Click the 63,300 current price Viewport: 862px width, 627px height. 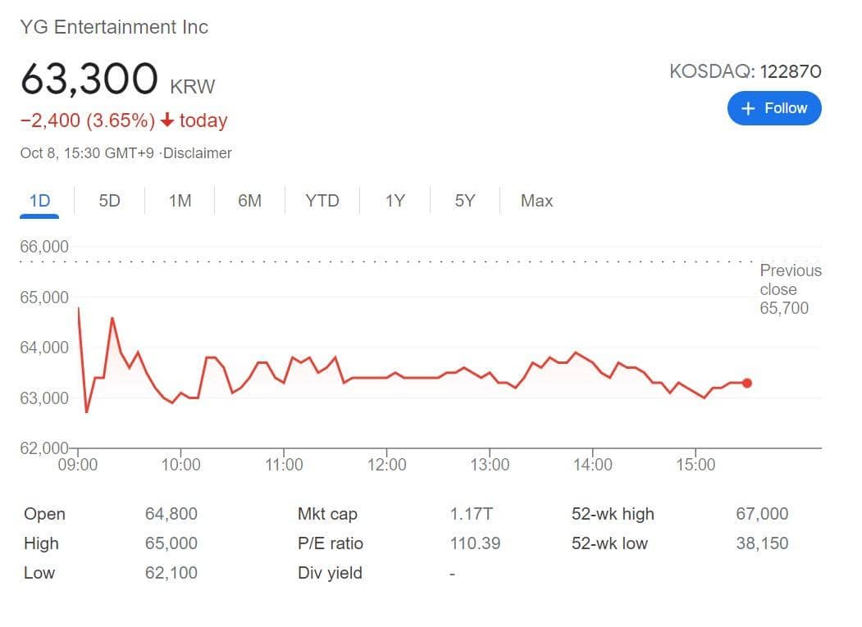(x=89, y=80)
